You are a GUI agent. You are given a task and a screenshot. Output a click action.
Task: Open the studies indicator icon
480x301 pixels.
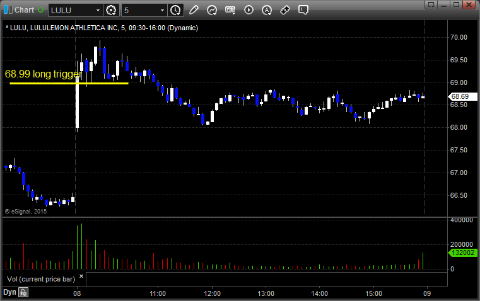212,10
